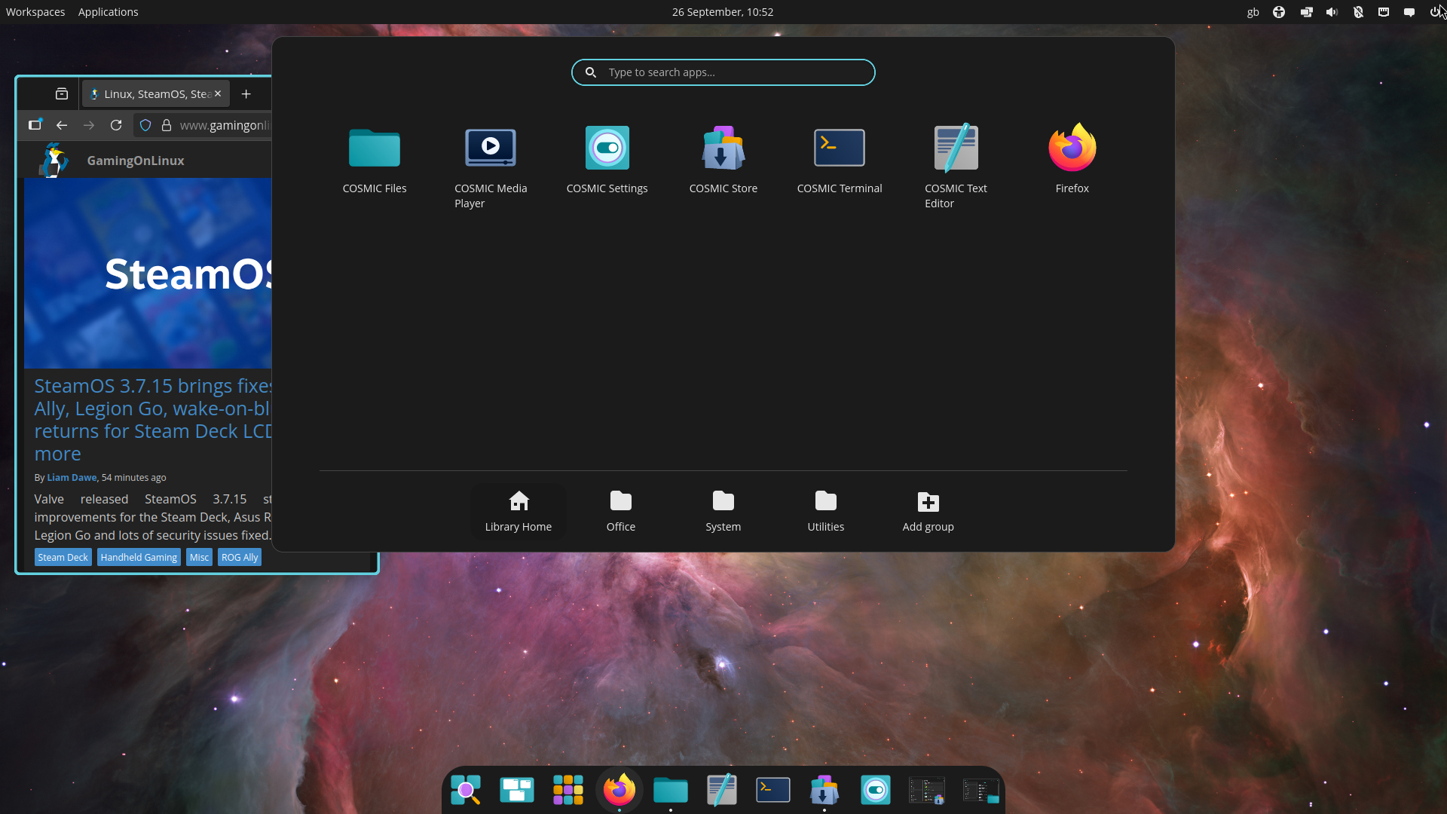Click the Firefox back arrow button
Screen dimensions: 1447x814
(x=62, y=125)
